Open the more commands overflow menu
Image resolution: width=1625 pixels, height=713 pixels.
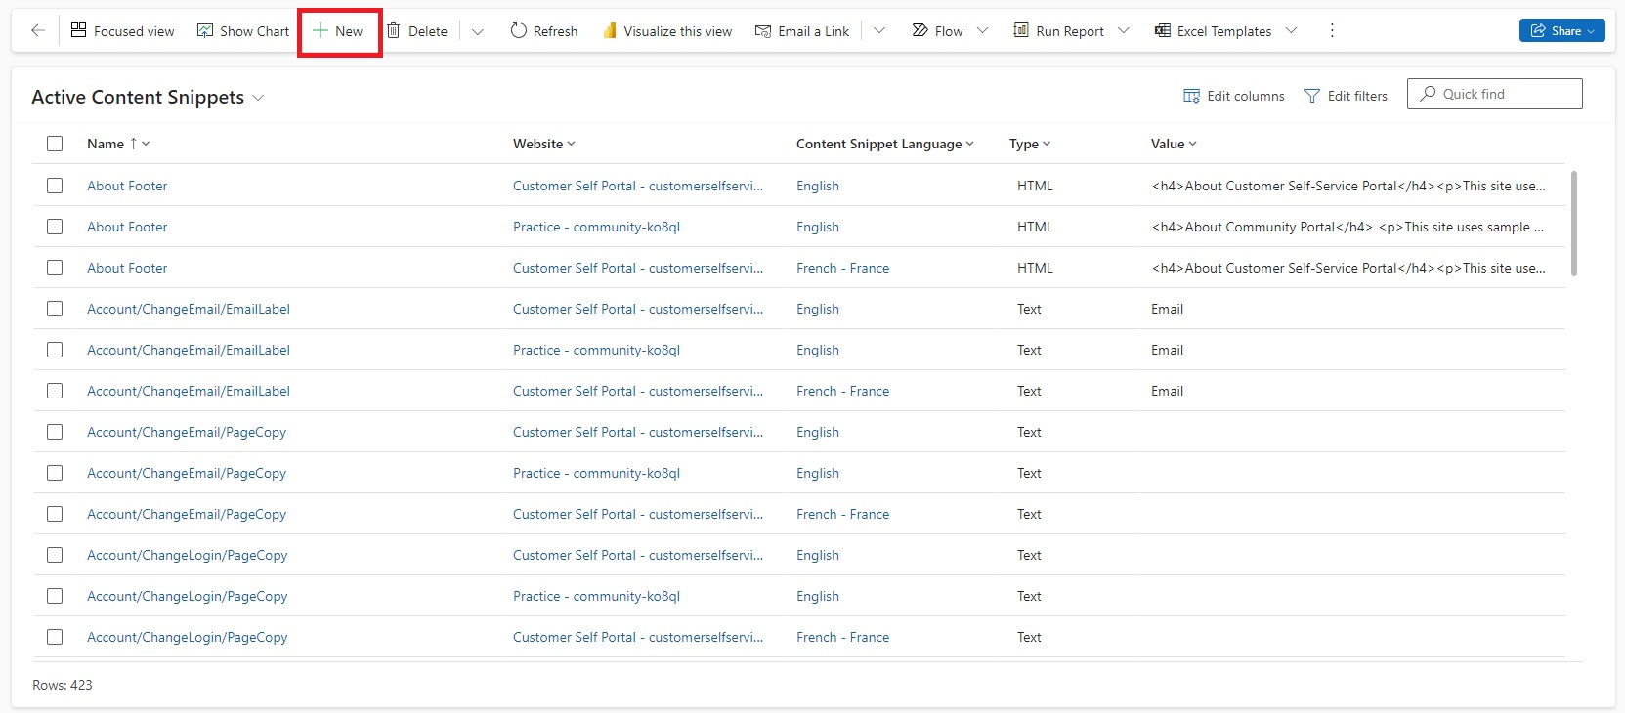(x=1332, y=31)
